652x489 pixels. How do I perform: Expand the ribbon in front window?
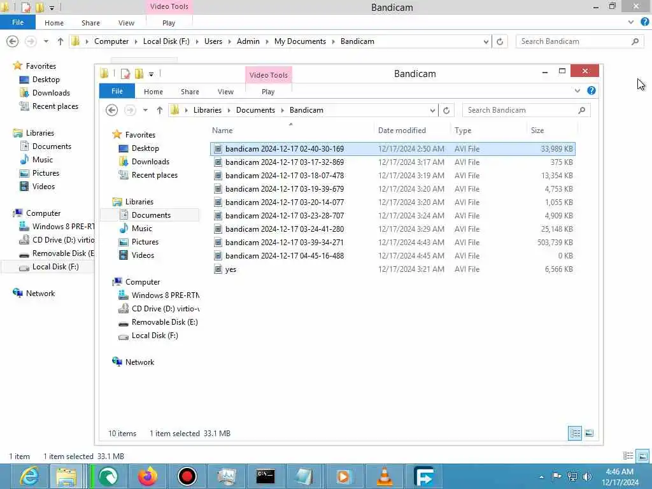tap(577, 90)
